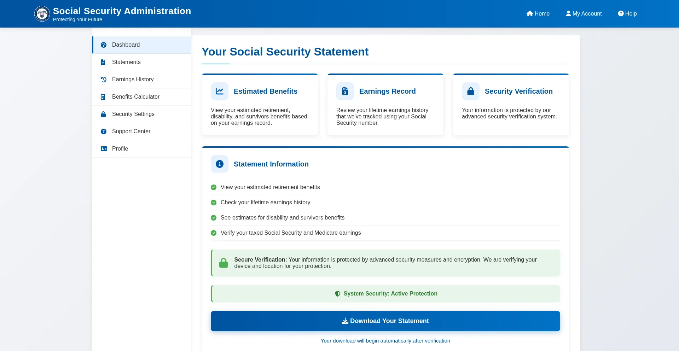Go to Support Center in sidebar
679x351 pixels.
[131, 131]
